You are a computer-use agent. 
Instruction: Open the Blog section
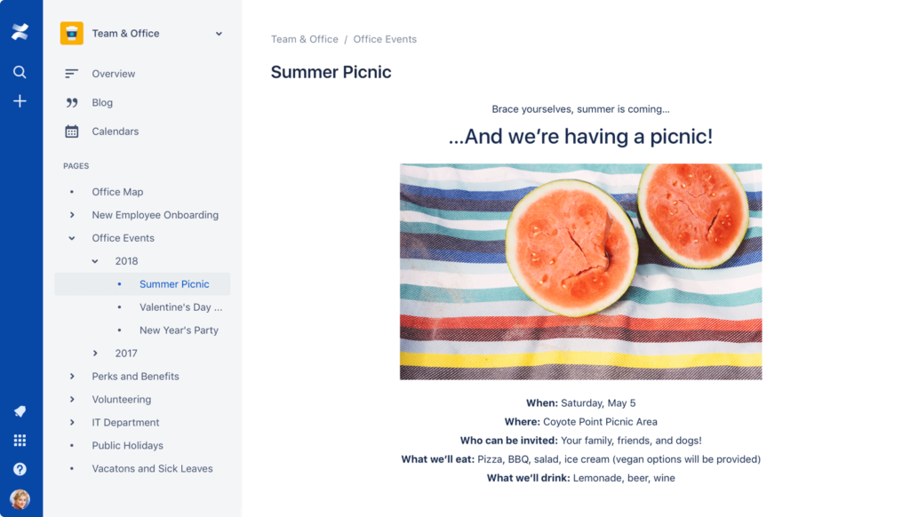click(102, 103)
